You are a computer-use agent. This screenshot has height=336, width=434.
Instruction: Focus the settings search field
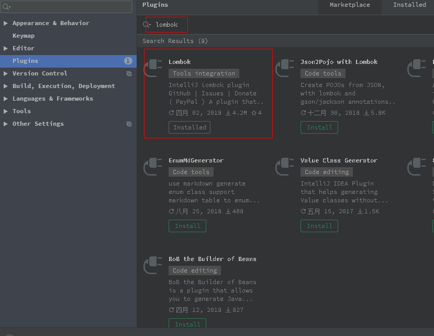coord(66,7)
